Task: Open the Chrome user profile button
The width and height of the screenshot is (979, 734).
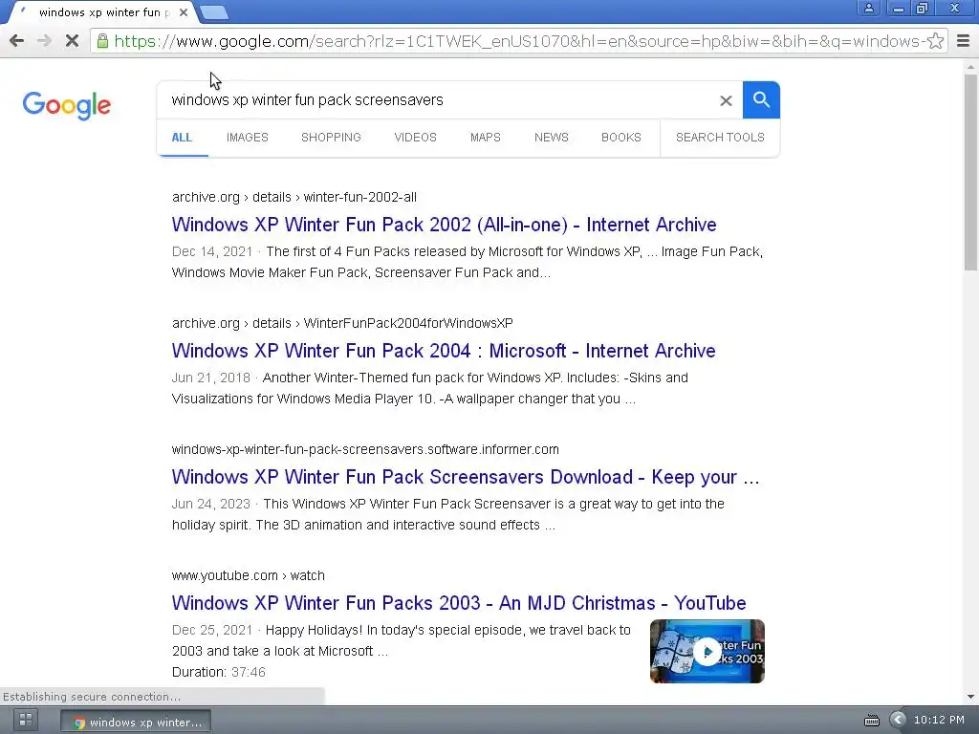Action: pos(868,8)
